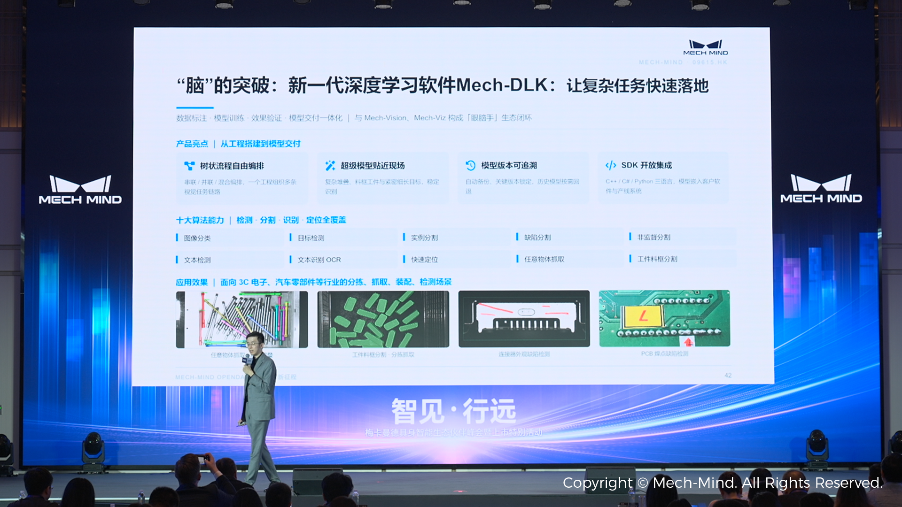This screenshot has width=902, height=507.
Task: Select the 图像分类 capability item
Action: click(x=230, y=238)
